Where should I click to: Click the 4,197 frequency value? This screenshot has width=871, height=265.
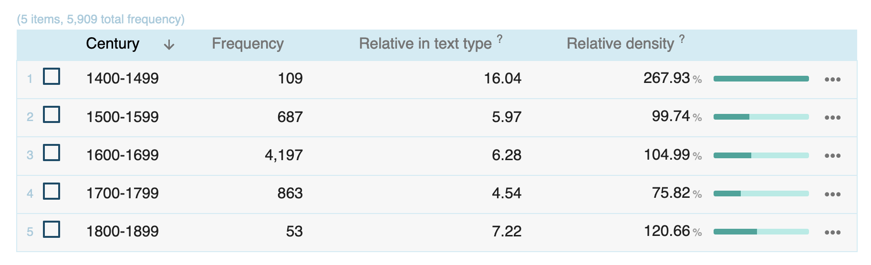pyautogui.click(x=284, y=155)
